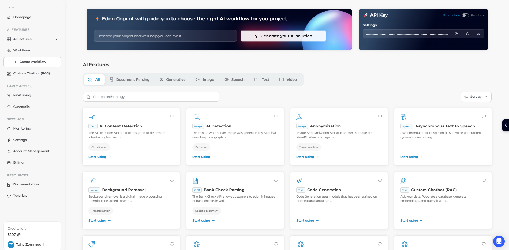Switch to Text tab
The height and width of the screenshot is (250, 509).
pyautogui.click(x=262, y=79)
